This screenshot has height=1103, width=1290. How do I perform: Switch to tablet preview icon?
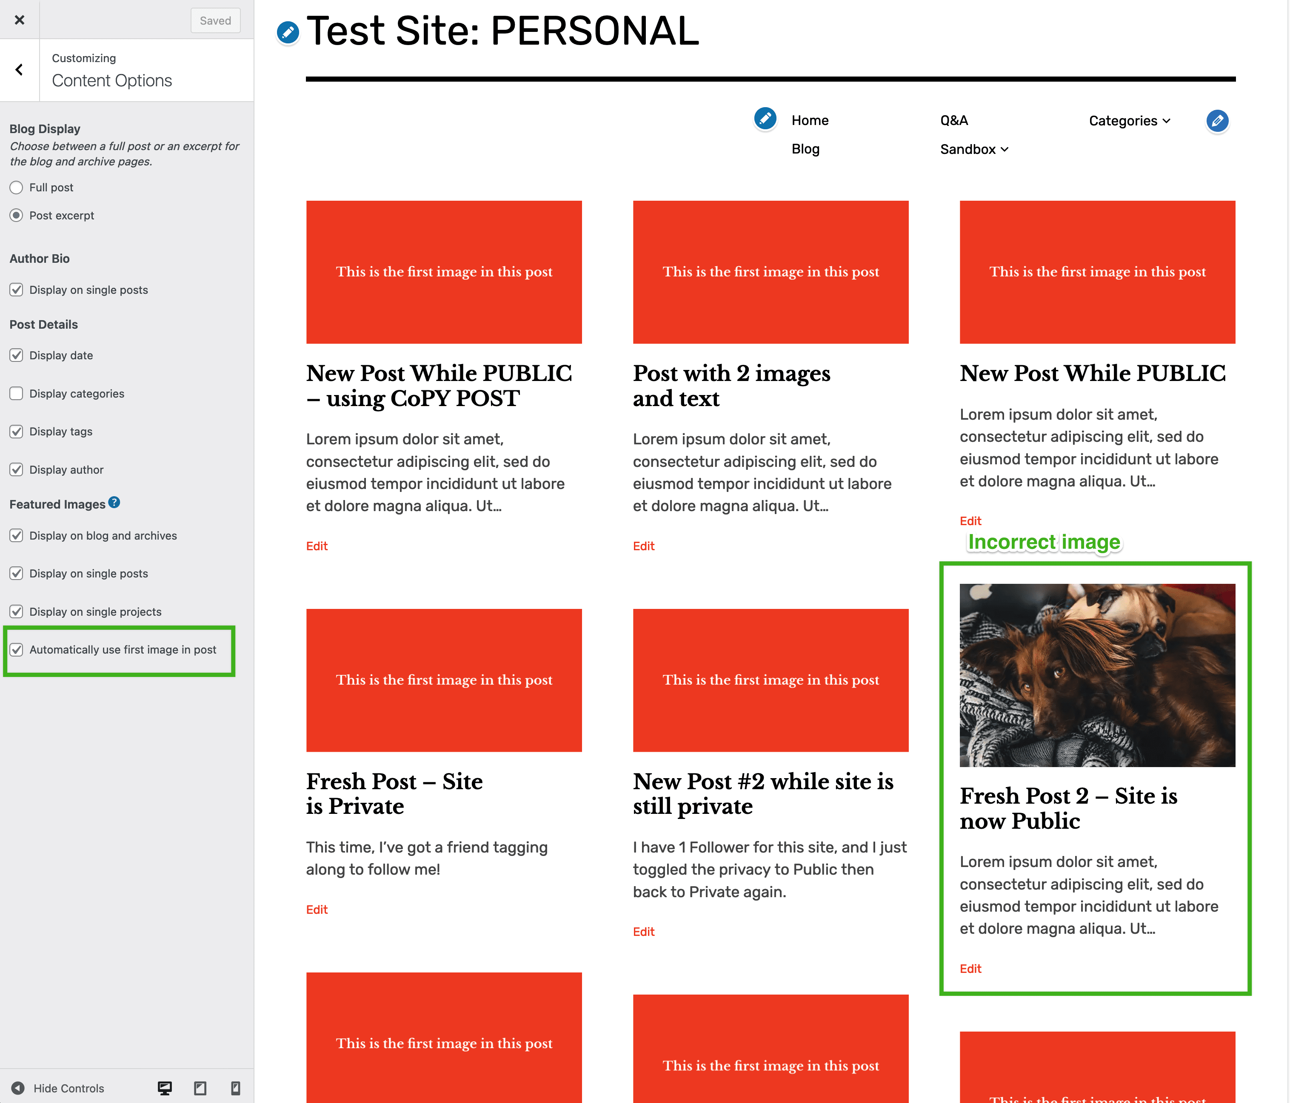tap(200, 1088)
